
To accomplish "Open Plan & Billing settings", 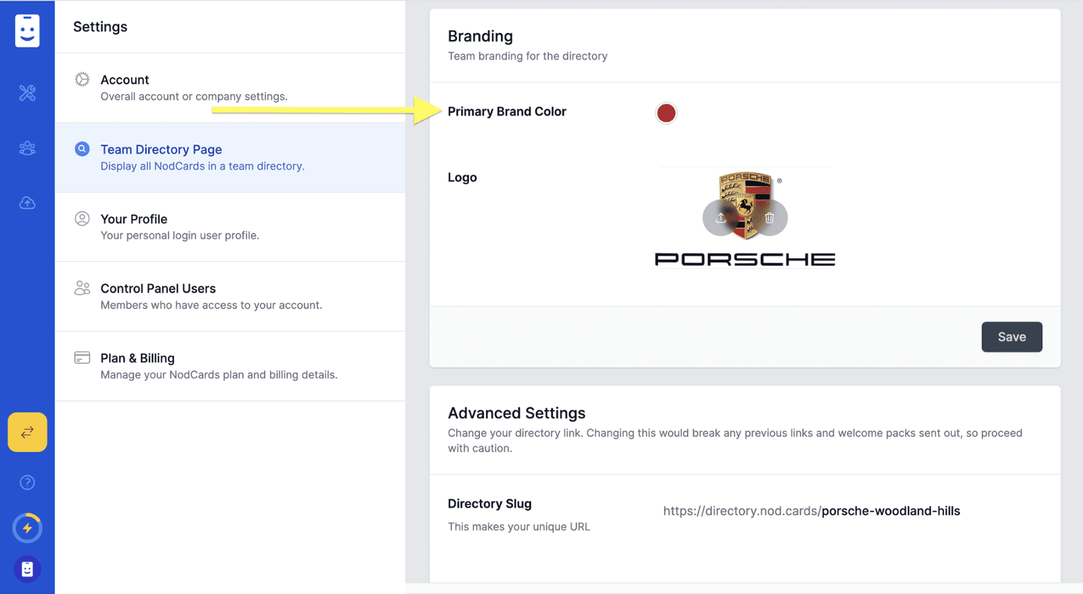I will click(230, 366).
